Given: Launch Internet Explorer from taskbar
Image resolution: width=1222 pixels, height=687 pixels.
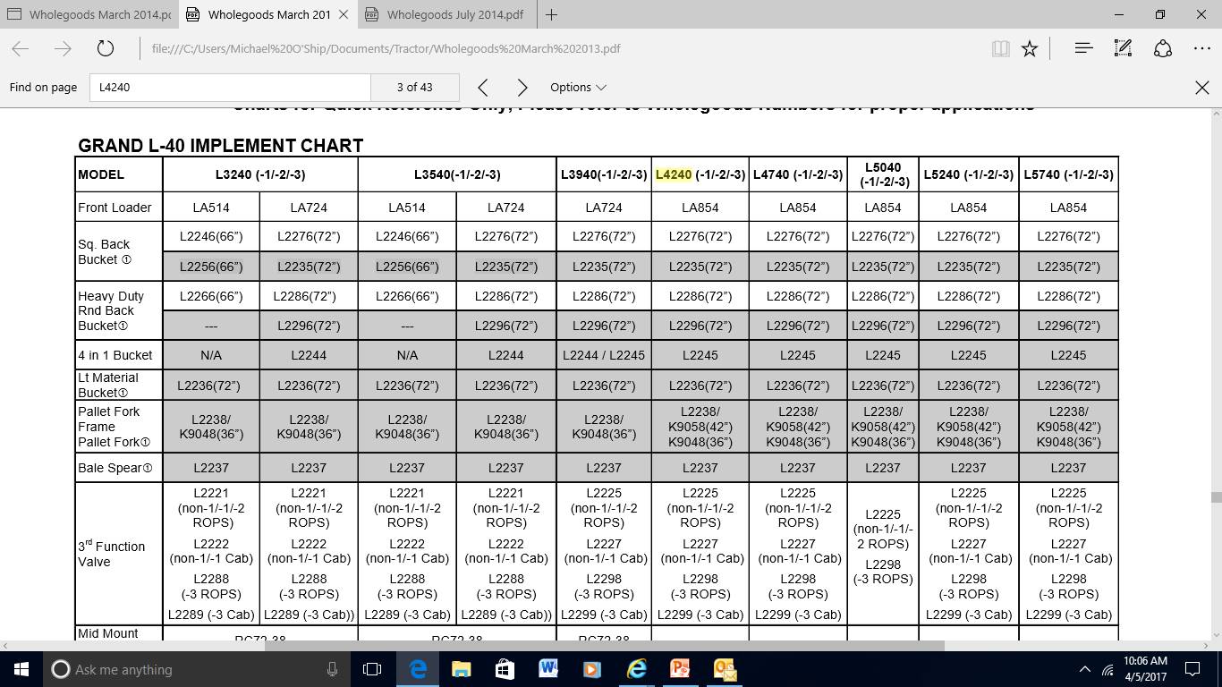Looking at the screenshot, I should click(636, 669).
